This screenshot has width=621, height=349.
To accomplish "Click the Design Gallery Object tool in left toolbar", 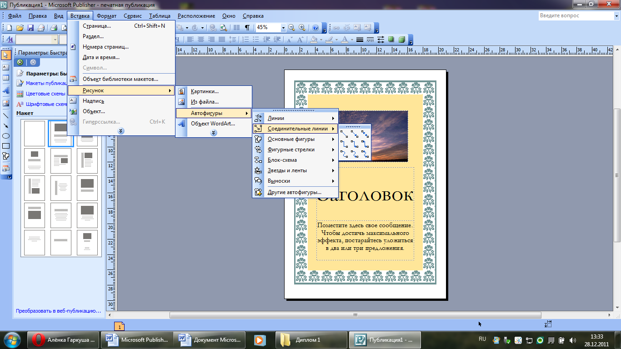I will click(6, 169).
